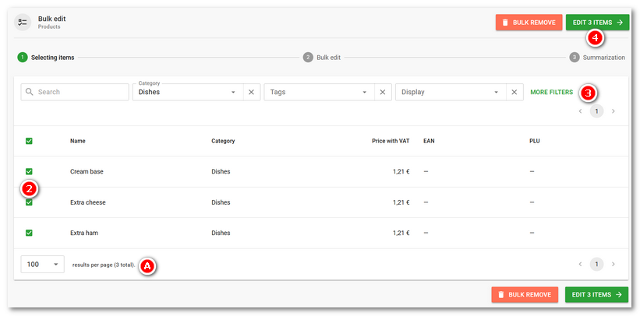This screenshot has width=640, height=316.
Task: Clear the Tags filter with X icon
Action: [x=382, y=92]
